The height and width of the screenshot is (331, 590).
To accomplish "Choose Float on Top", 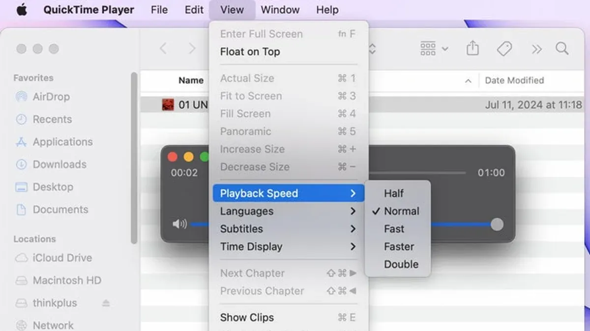I will (x=289, y=52).
